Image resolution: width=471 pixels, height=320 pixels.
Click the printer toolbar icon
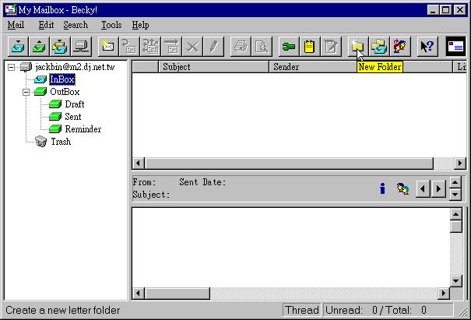tap(241, 47)
